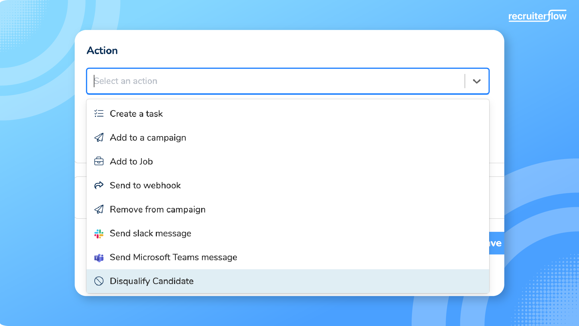Choose Send to webhook action
This screenshot has width=579, height=326.
(145, 185)
